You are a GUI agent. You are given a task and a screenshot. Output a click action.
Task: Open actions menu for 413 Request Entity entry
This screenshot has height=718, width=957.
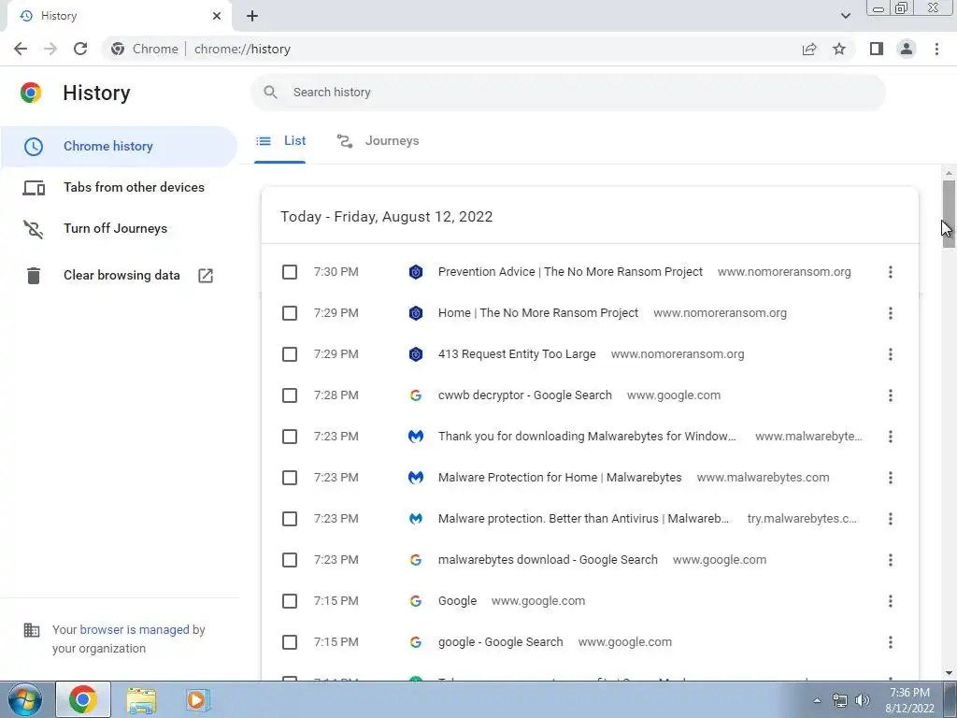891,354
